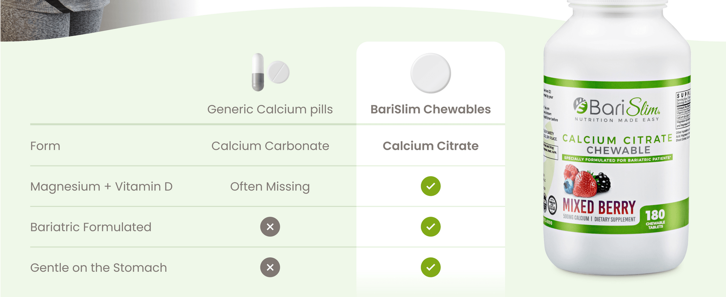Click the 180 Chewable Tablets badge
Viewport: 726px width, 297px height.
tap(655, 219)
